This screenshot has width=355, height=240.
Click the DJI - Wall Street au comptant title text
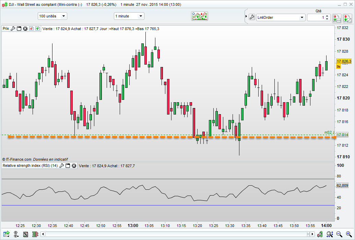[46, 4]
